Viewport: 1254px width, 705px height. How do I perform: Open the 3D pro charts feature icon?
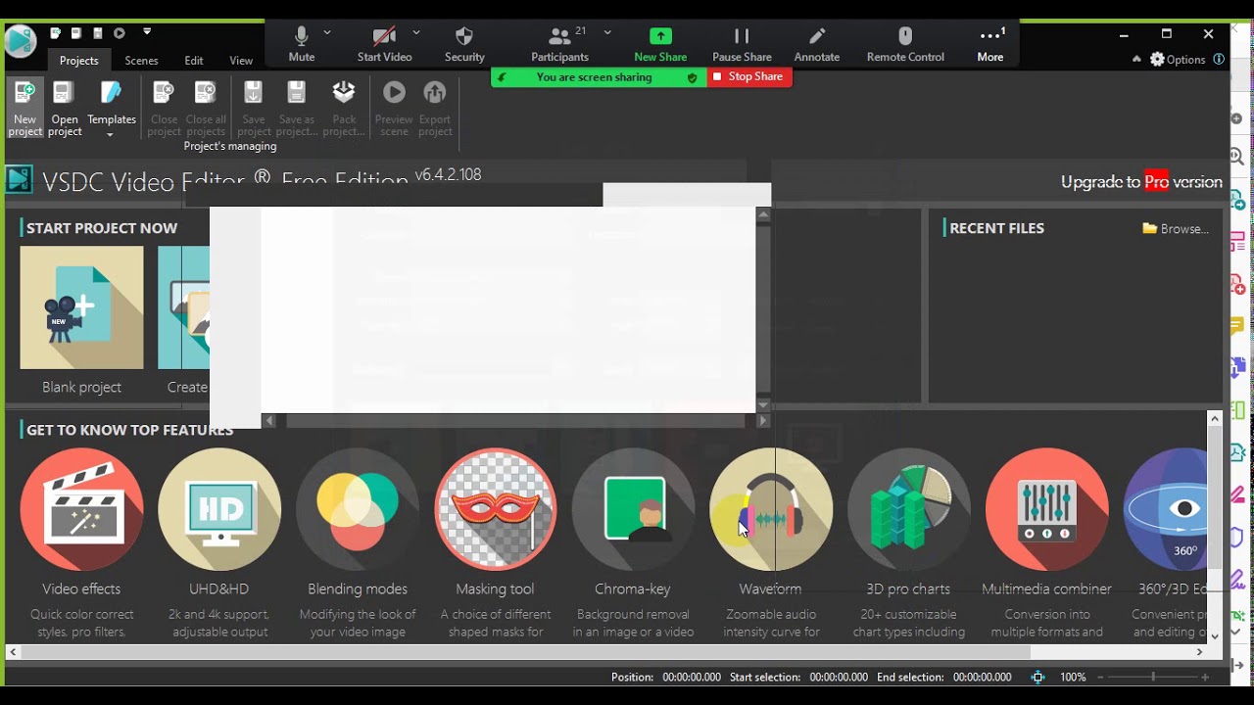point(909,509)
